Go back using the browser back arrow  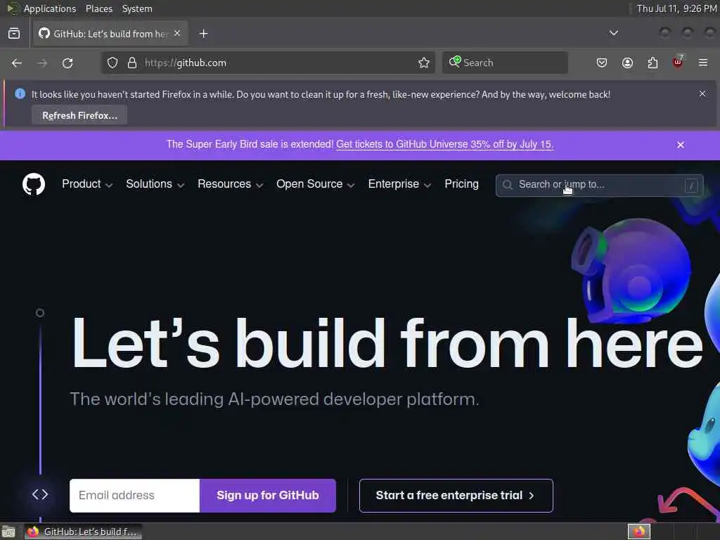point(17,63)
